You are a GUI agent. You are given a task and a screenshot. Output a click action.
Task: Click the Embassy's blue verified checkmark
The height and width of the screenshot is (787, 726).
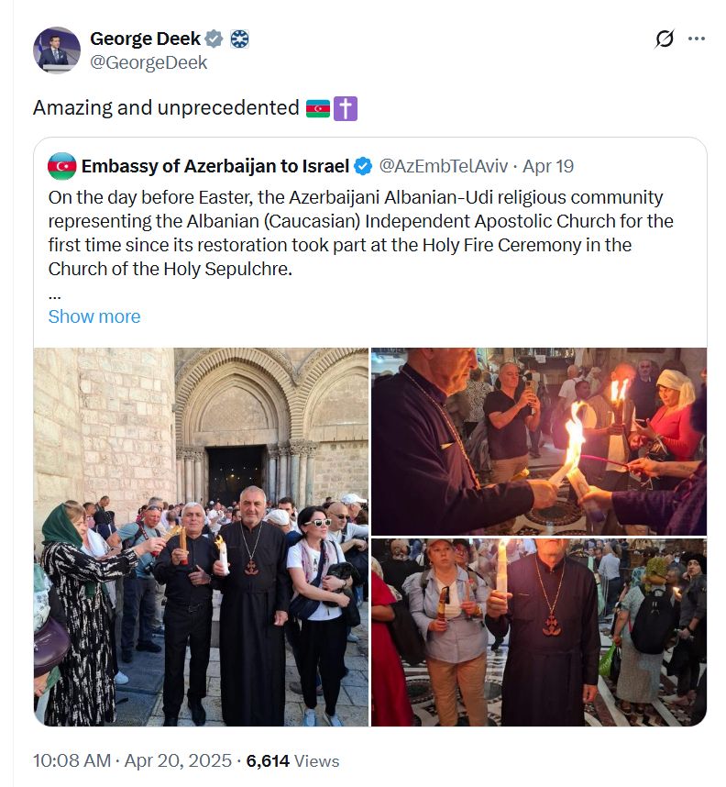(x=363, y=166)
